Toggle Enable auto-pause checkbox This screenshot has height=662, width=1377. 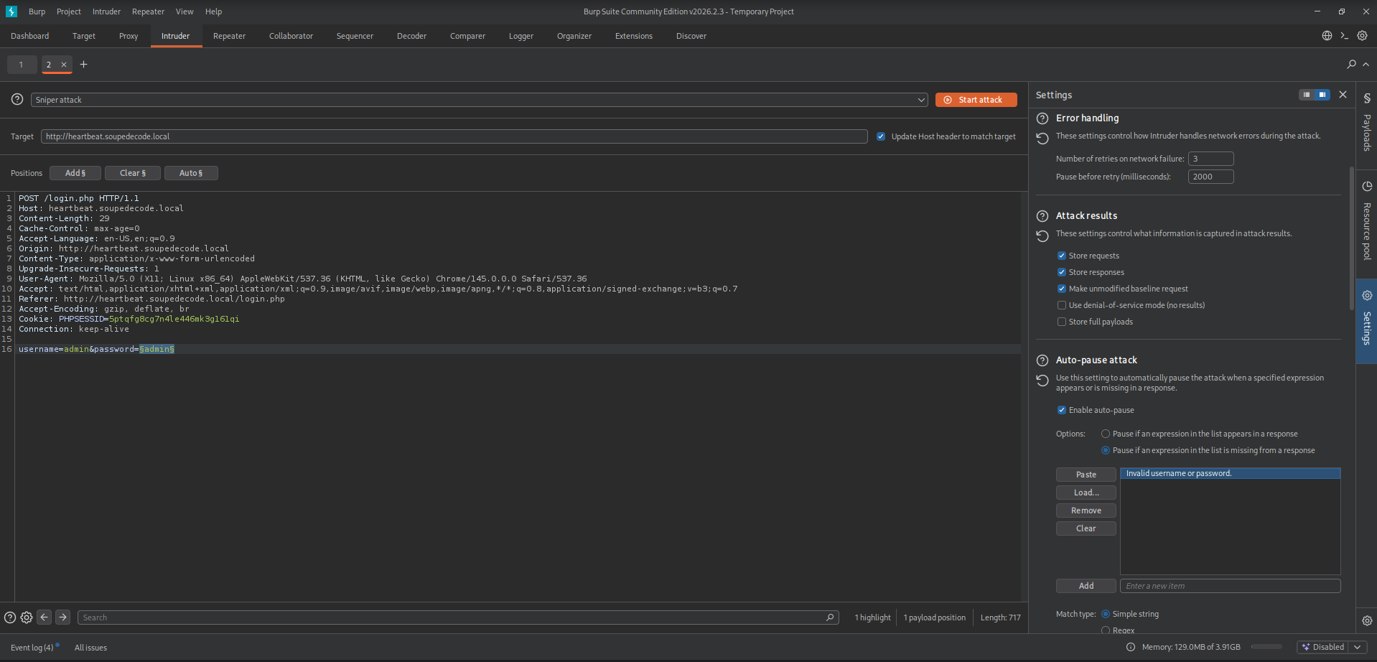1062,410
